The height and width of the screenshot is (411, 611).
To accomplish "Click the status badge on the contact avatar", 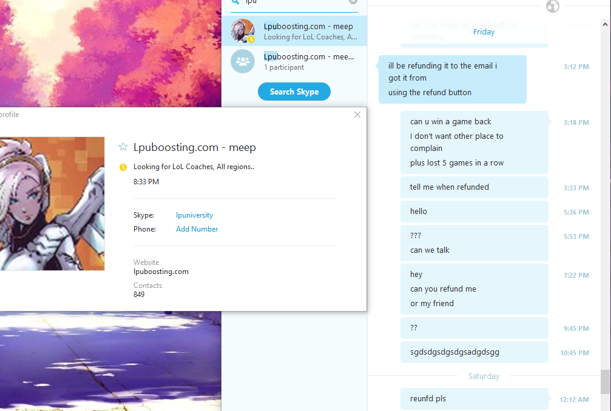I will click(x=251, y=39).
